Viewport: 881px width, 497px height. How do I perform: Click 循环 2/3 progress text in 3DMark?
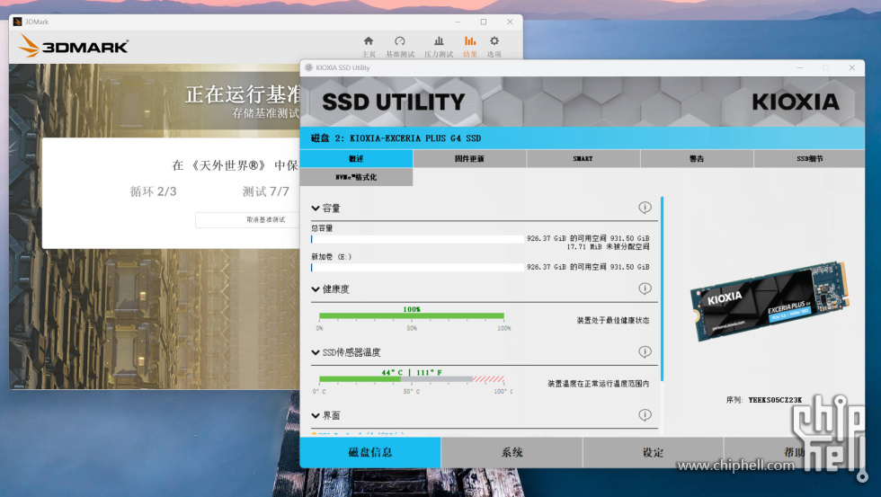click(154, 191)
